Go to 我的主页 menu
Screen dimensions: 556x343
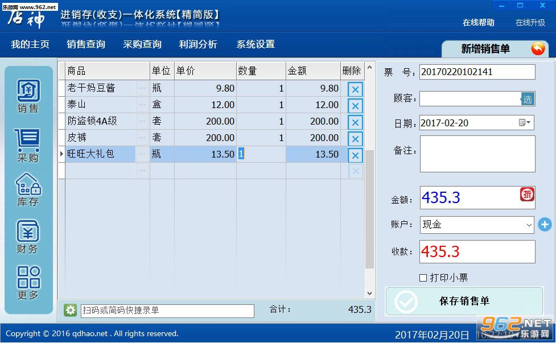(x=30, y=44)
